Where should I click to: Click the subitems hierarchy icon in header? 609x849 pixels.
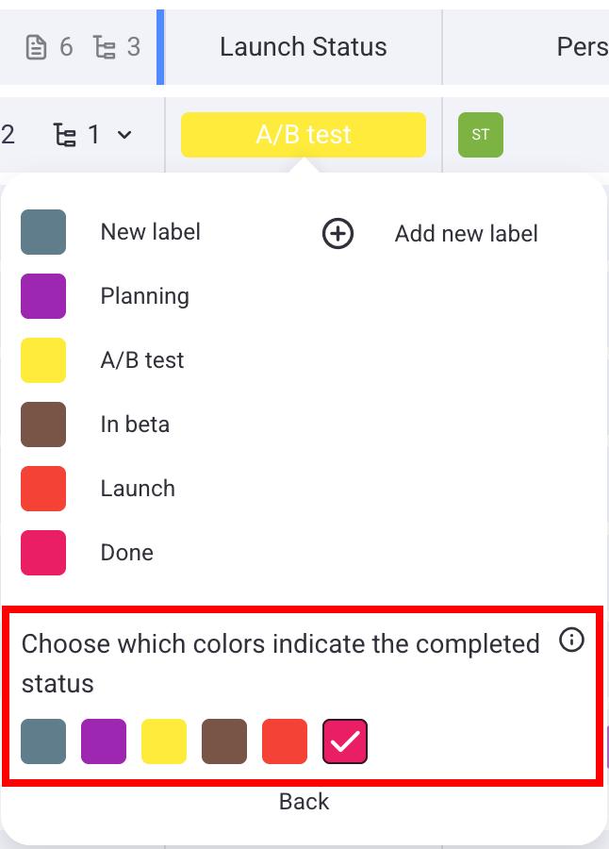(x=105, y=47)
